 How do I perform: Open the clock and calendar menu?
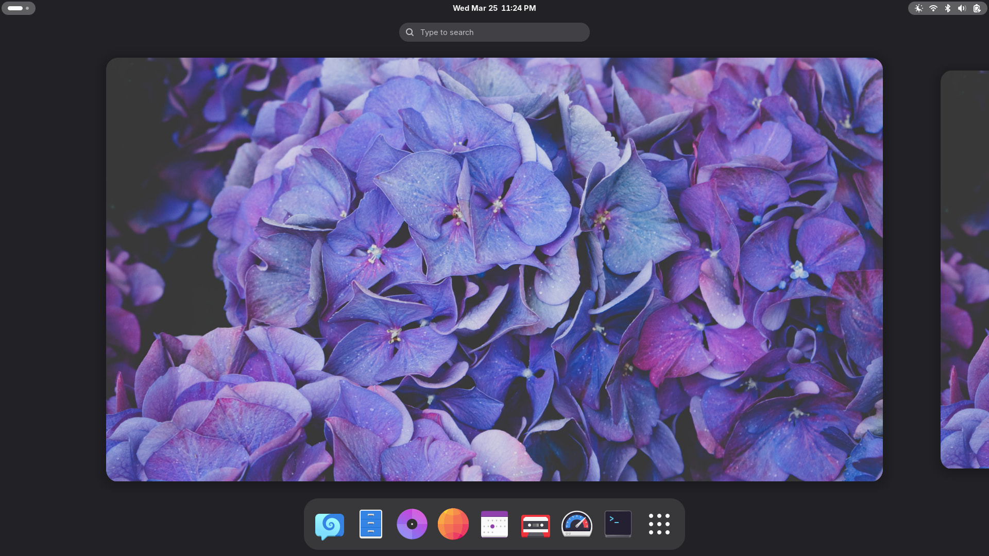tap(494, 8)
